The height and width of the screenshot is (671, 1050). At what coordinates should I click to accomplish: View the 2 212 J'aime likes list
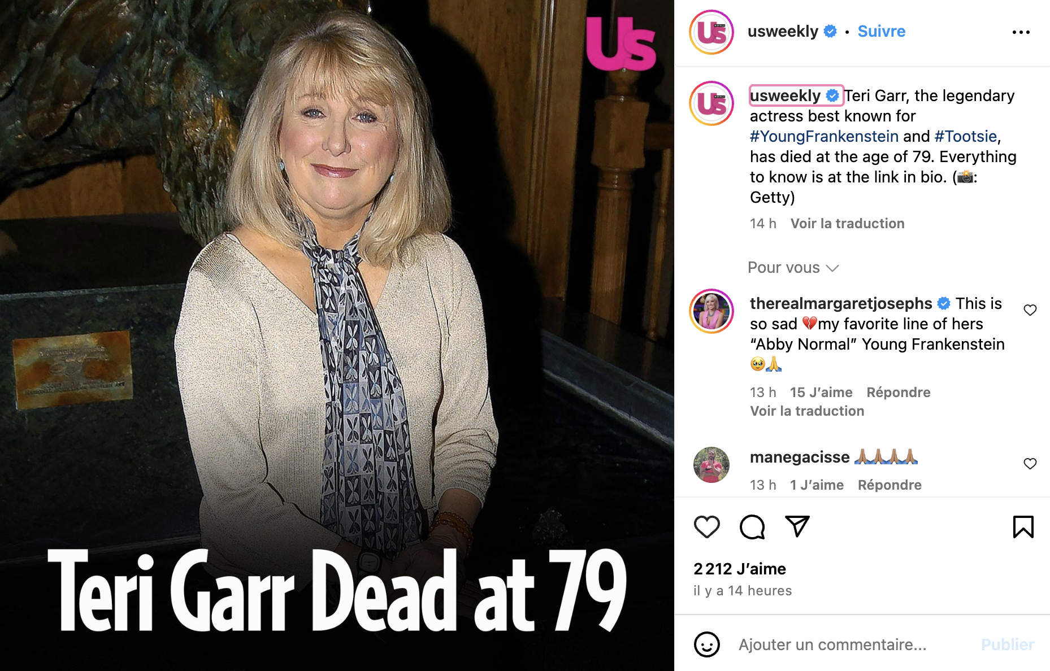tap(739, 569)
